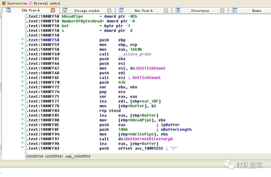The width and height of the screenshot is (271, 177).
Task: Select the hReadPipe variable definition
Action: click(x=72, y=16)
